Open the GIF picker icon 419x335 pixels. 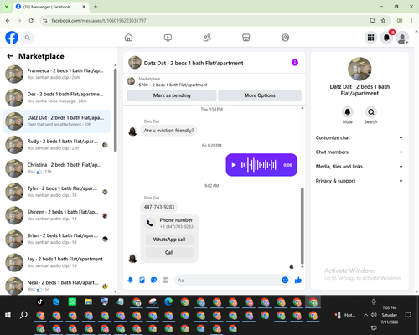click(166, 280)
